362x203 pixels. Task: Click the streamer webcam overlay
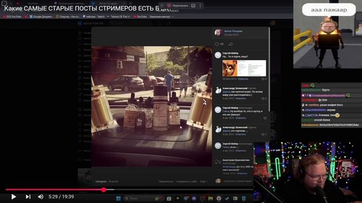(308, 172)
